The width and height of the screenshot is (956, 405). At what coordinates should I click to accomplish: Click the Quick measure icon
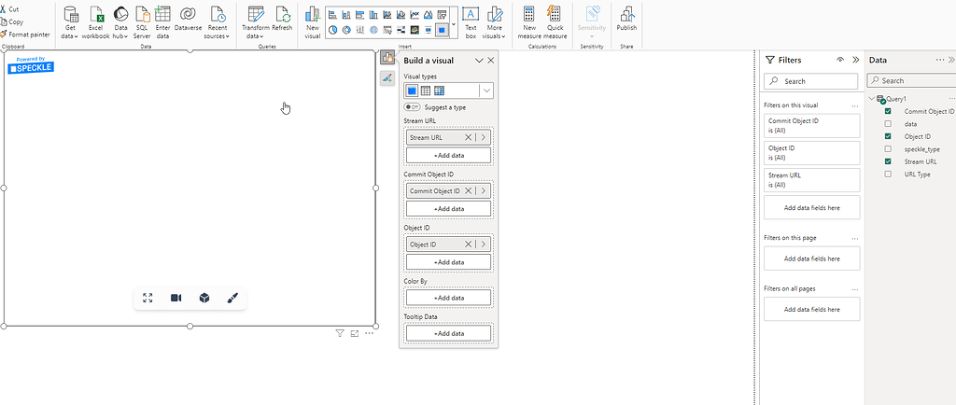tap(555, 15)
